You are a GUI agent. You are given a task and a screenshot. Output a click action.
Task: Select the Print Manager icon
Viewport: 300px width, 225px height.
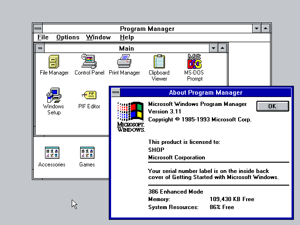pyautogui.click(x=124, y=61)
